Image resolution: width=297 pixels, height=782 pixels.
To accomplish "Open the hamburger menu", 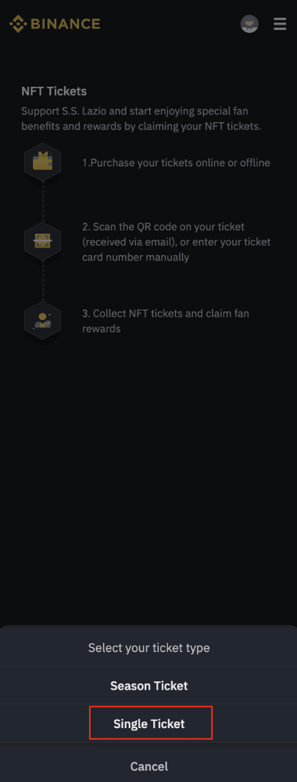I will 280,24.
